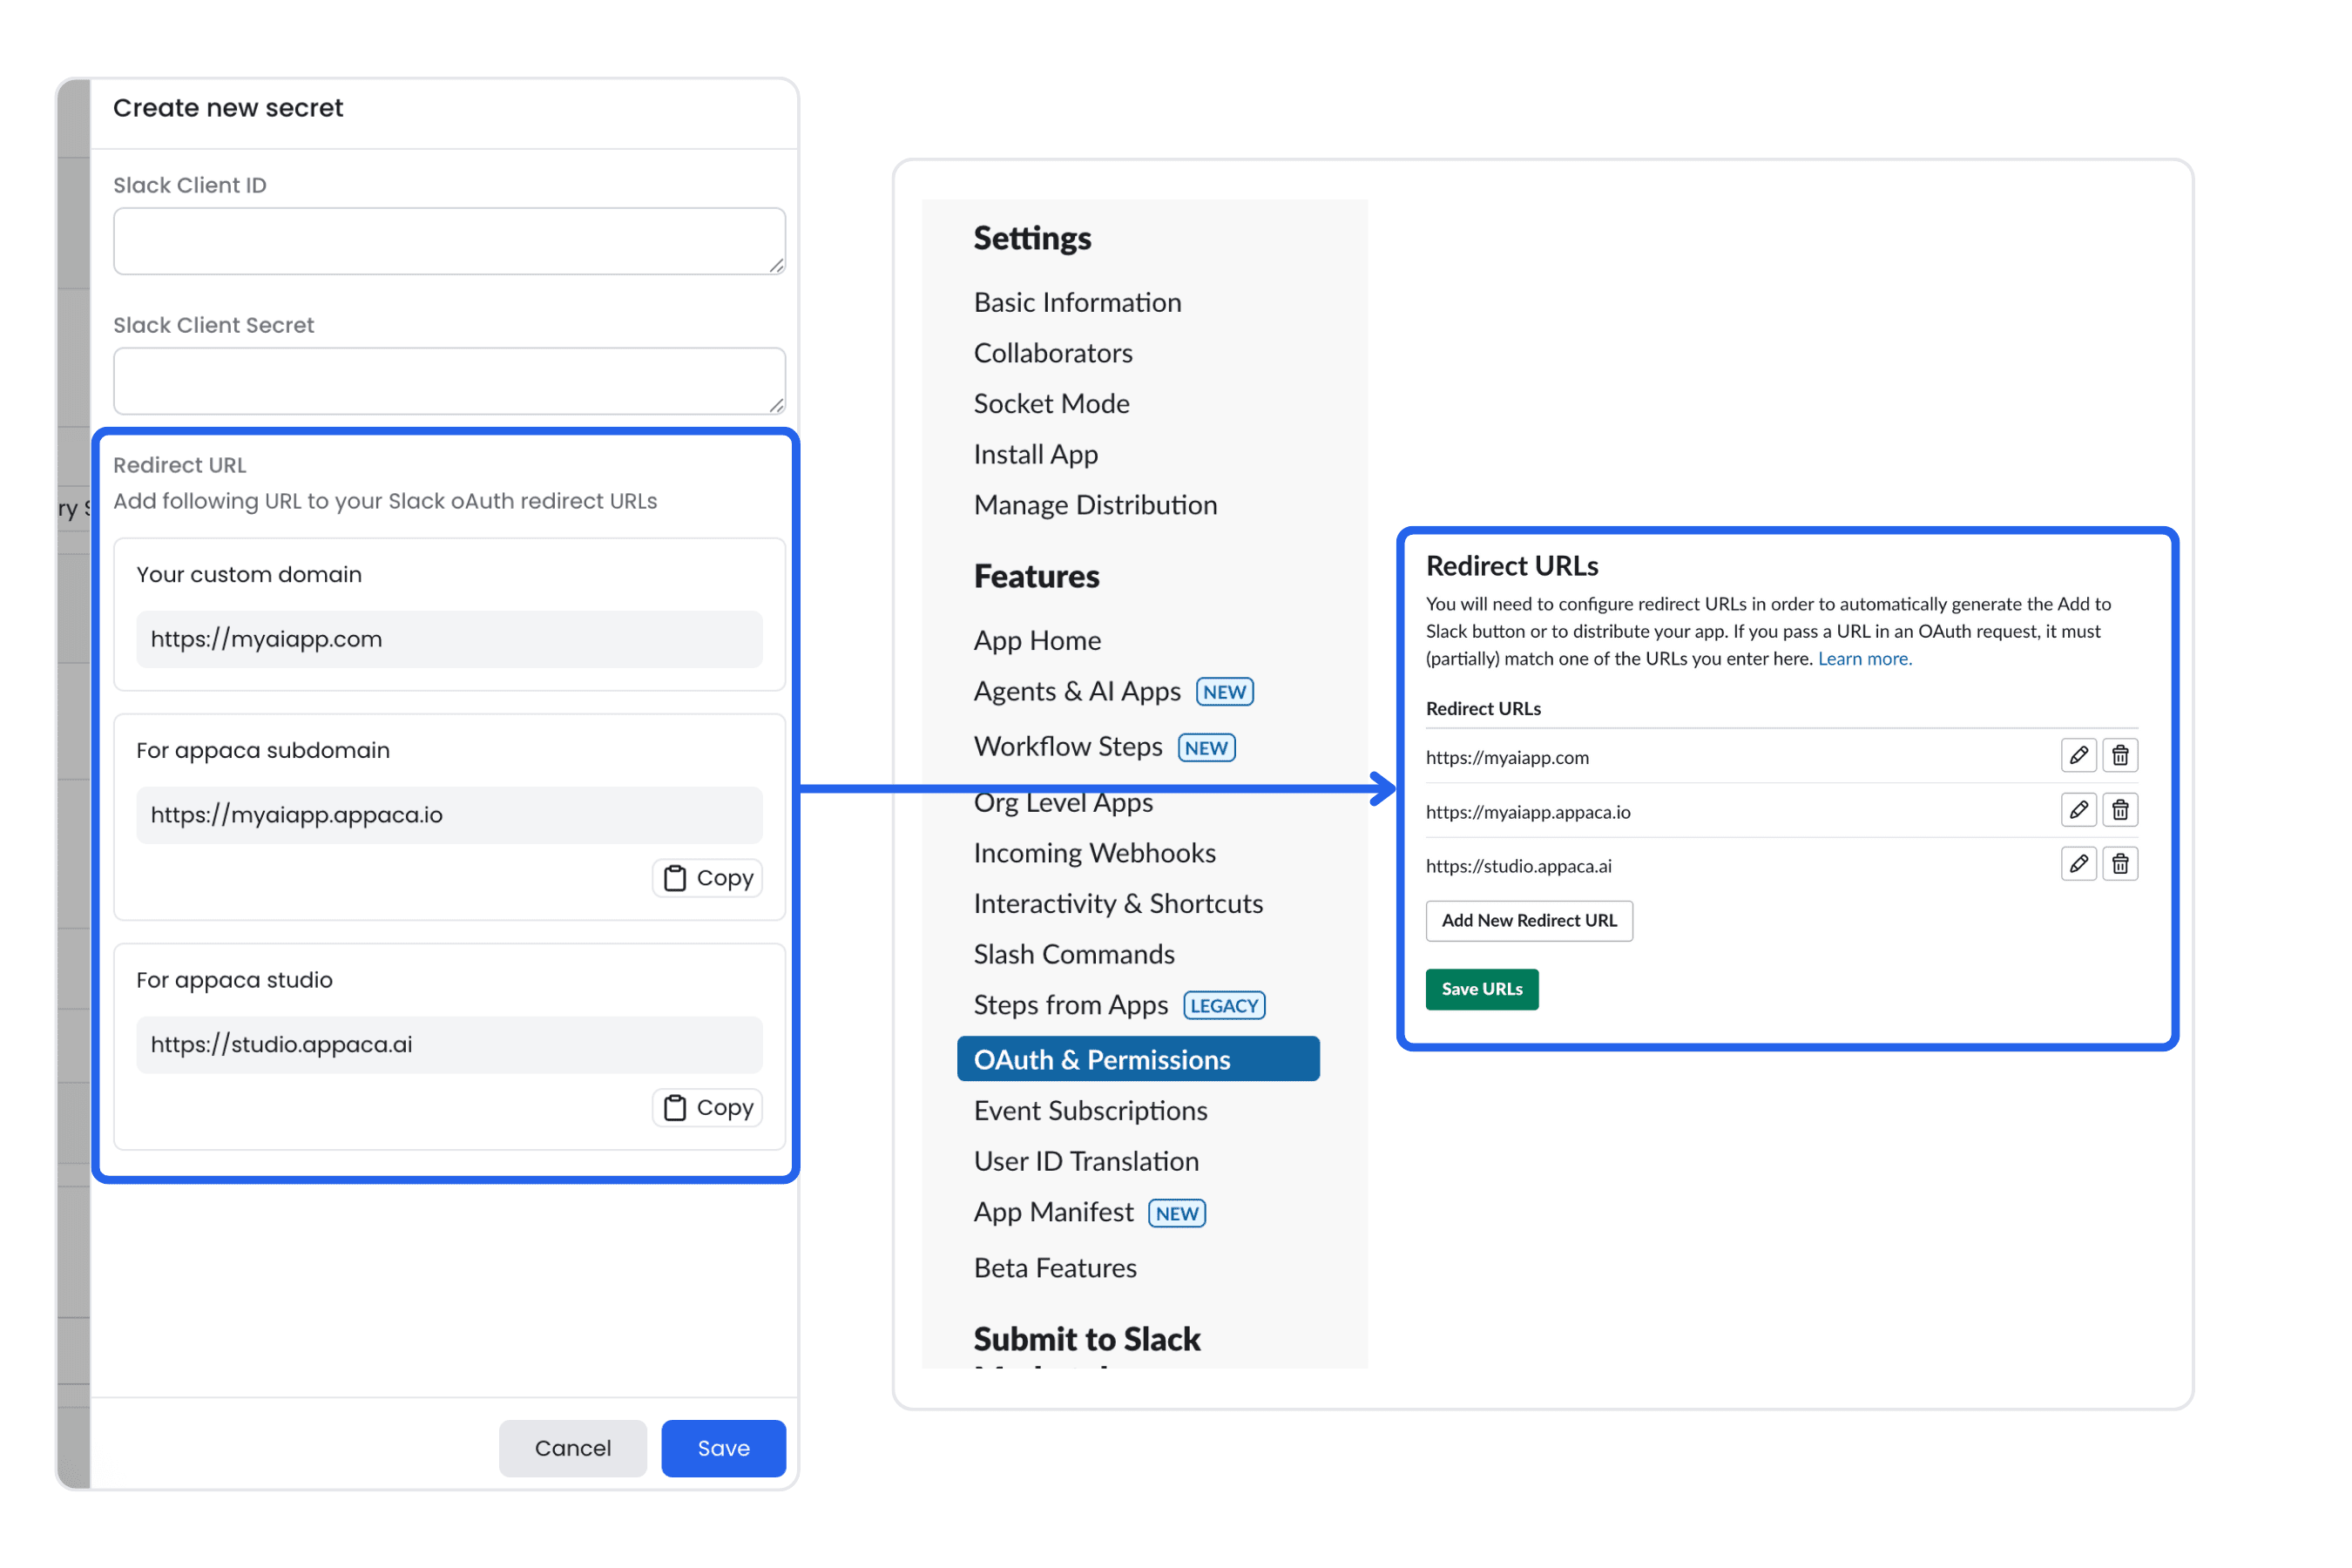
Task: Open Incoming Webhooks feature
Action: (x=1094, y=852)
